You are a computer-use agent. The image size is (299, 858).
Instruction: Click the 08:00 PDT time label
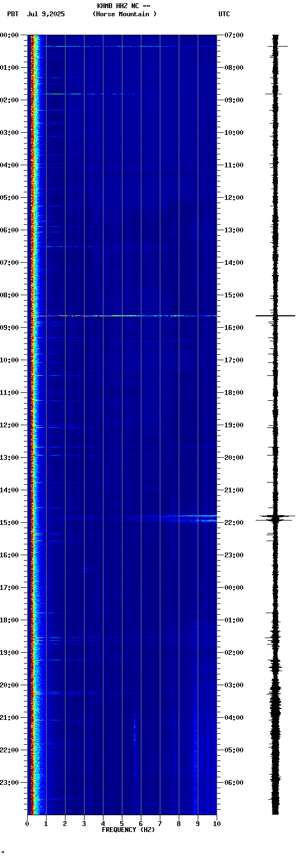(9, 295)
